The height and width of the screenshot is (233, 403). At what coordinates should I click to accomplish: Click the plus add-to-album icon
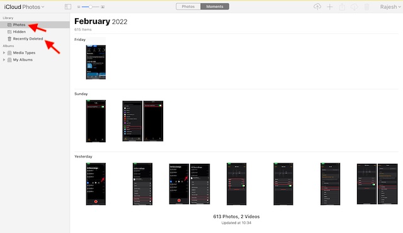pyautogui.click(x=329, y=7)
